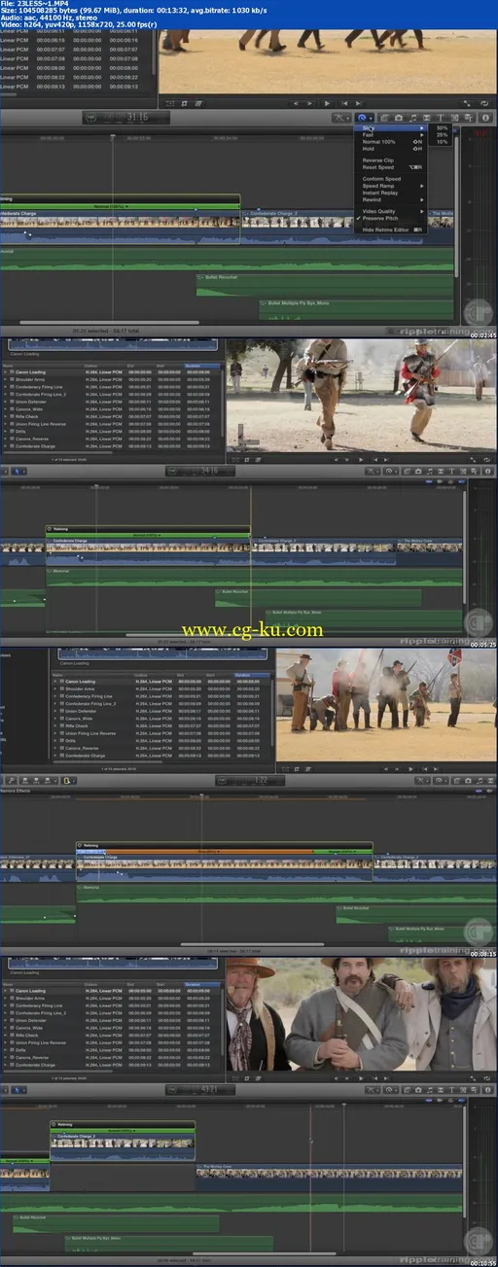Toggle the Preserve Pitch checkmark

coord(393,218)
